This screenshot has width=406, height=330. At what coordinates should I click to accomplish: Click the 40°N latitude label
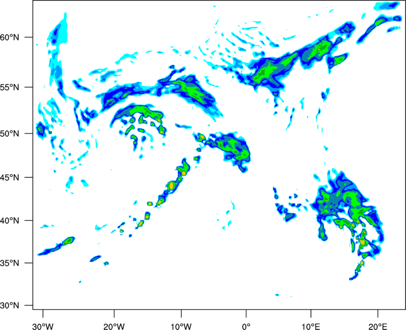click(x=10, y=221)
